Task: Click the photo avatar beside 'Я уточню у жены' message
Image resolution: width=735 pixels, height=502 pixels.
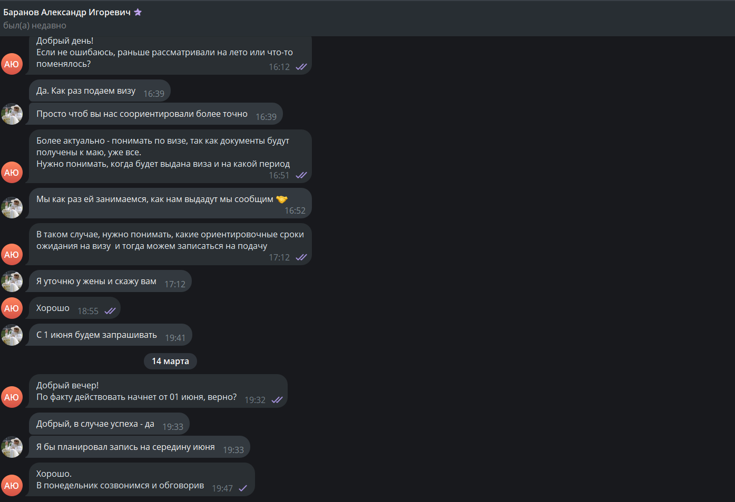Action: (12, 282)
